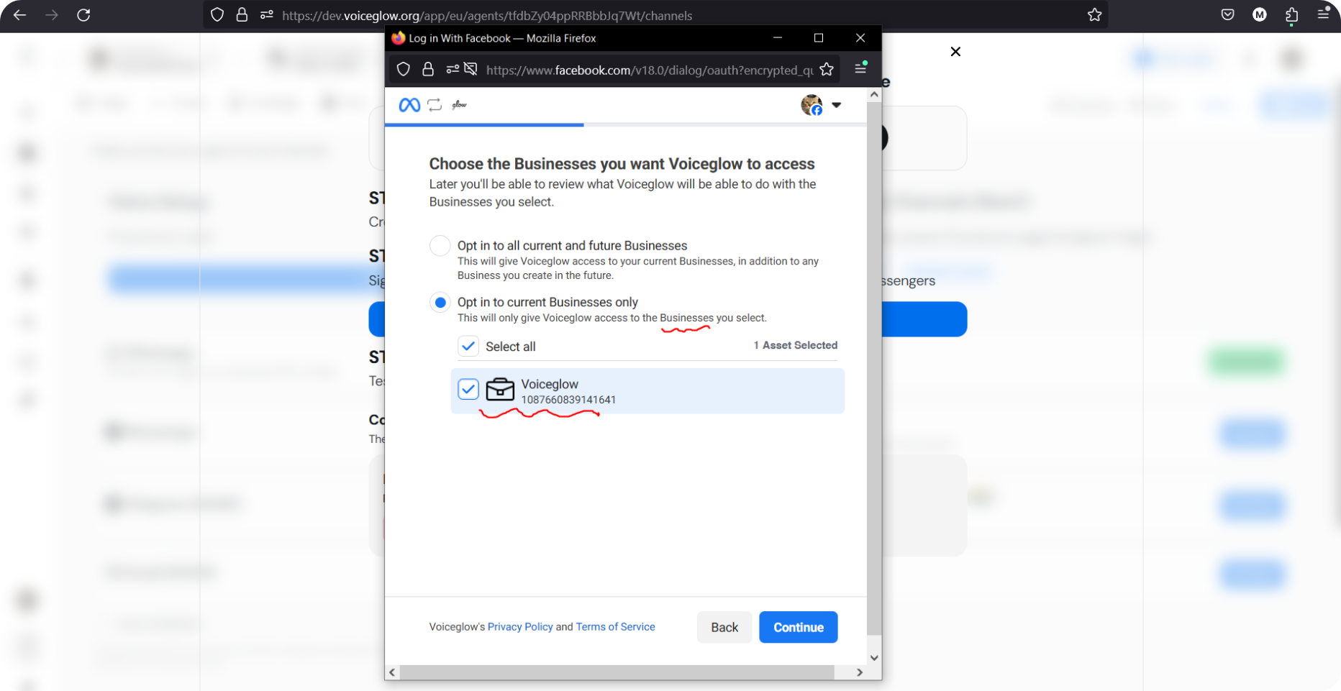Screen dimensions: 1341x691
Task: Click the forward arrow in main browser
Action: (x=52, y=15)
